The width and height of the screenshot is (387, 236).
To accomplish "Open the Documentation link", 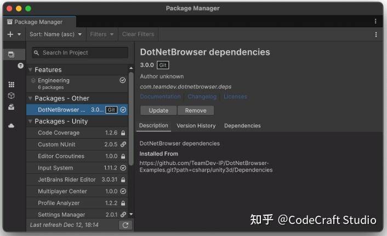I will (160, 97).
